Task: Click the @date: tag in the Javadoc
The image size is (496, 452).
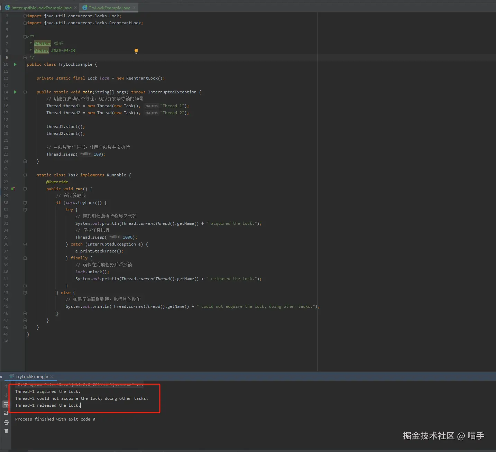Action: point(41,50)
